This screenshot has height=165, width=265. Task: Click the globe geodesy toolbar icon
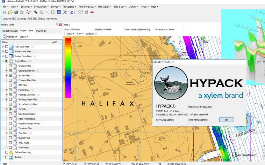tap(16, 12)
